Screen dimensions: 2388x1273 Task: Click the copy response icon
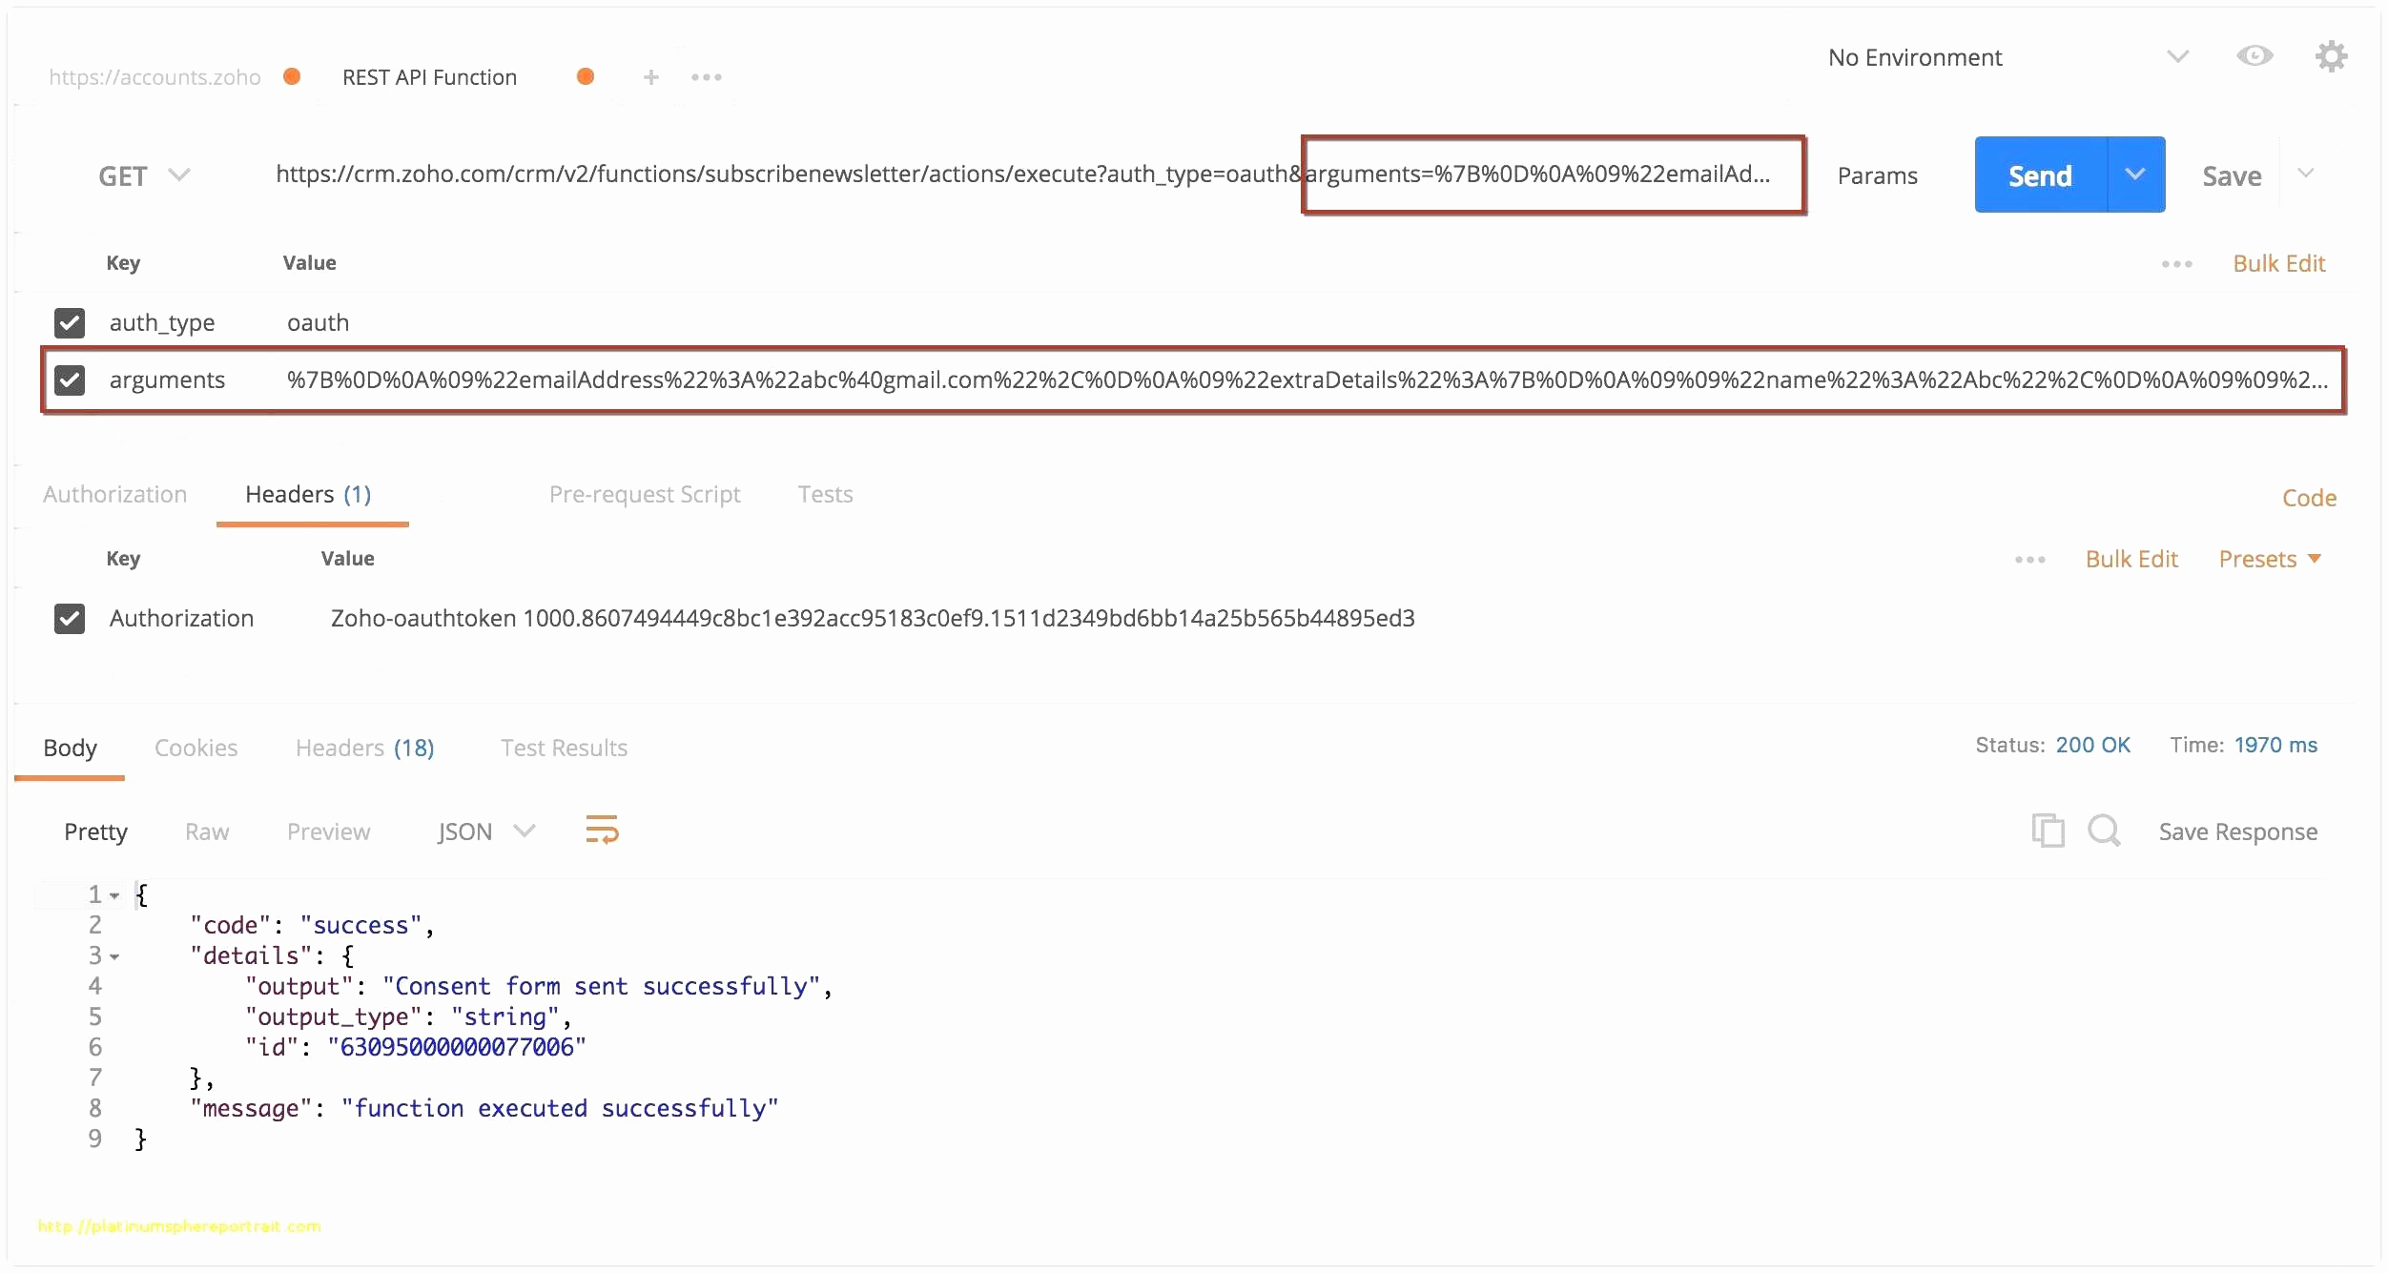(2046, 830)
